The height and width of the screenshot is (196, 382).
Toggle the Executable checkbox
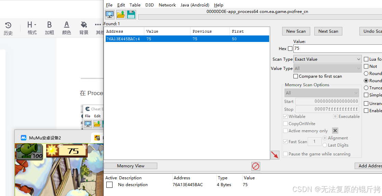point(335,116)
